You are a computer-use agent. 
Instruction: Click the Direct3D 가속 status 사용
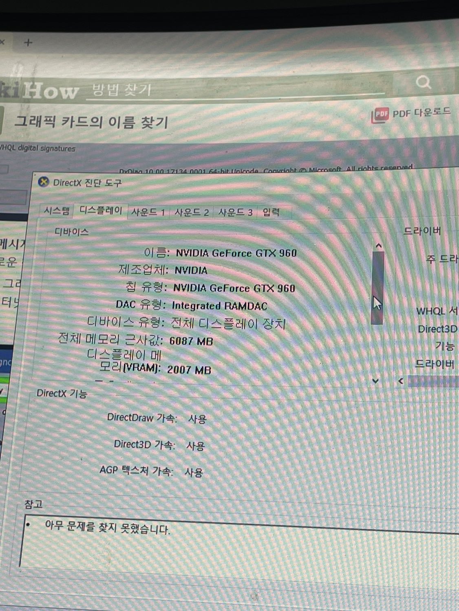pyautogui.click(x=195, y=446)
